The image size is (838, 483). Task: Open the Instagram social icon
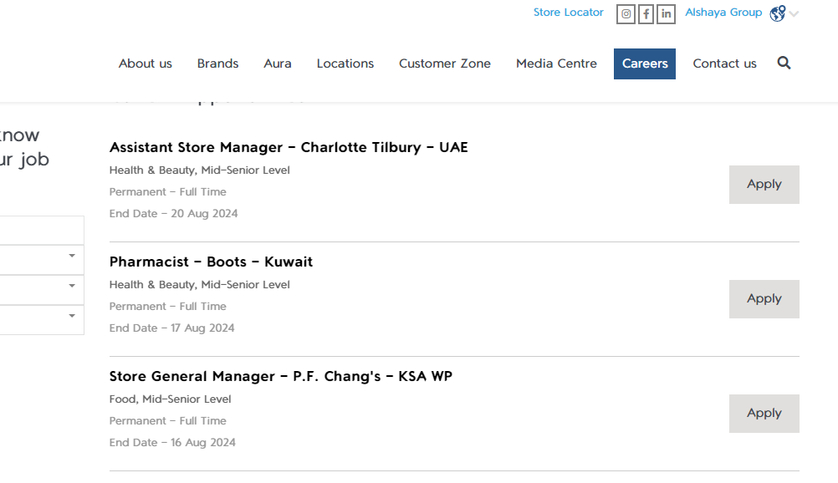626,14
